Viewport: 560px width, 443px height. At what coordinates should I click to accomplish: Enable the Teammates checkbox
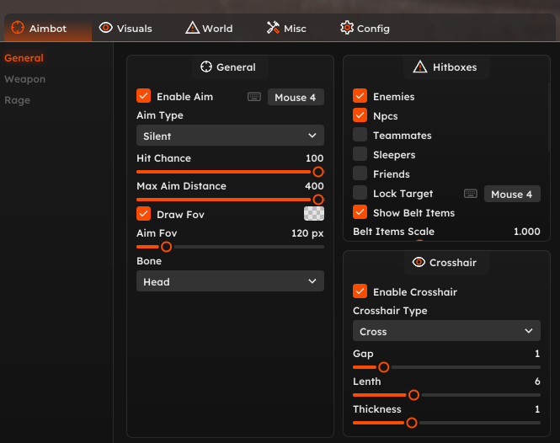click(360, 135)
